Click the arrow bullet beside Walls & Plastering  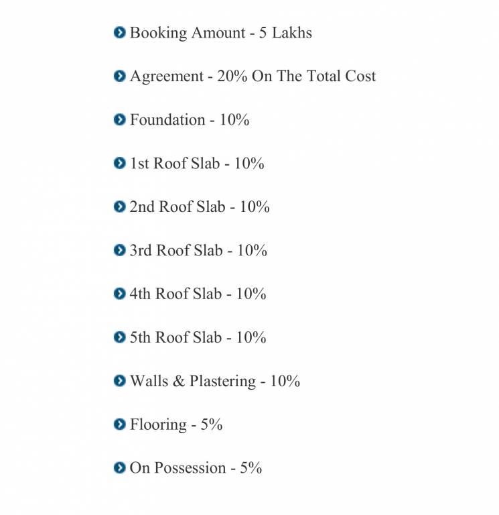(x=120, y=381)
